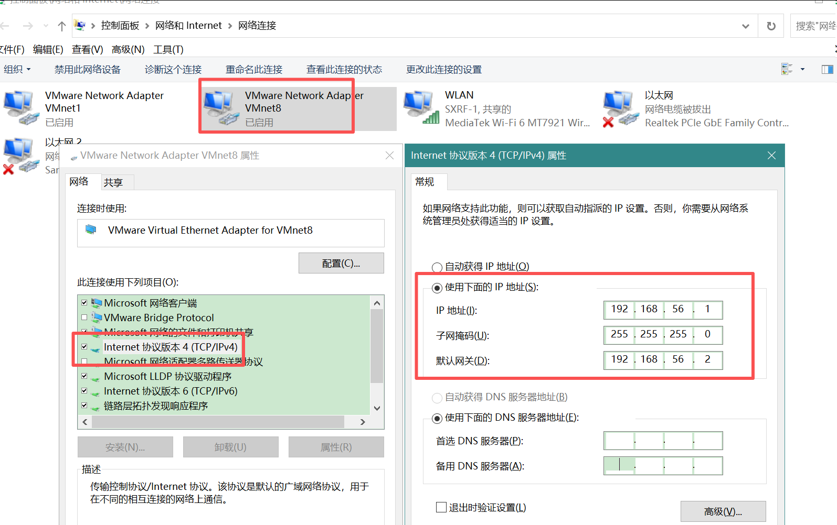Click 配置(C)... button
Image resolution: width=837 pixels, height=525 pixels.
point(341,263)
